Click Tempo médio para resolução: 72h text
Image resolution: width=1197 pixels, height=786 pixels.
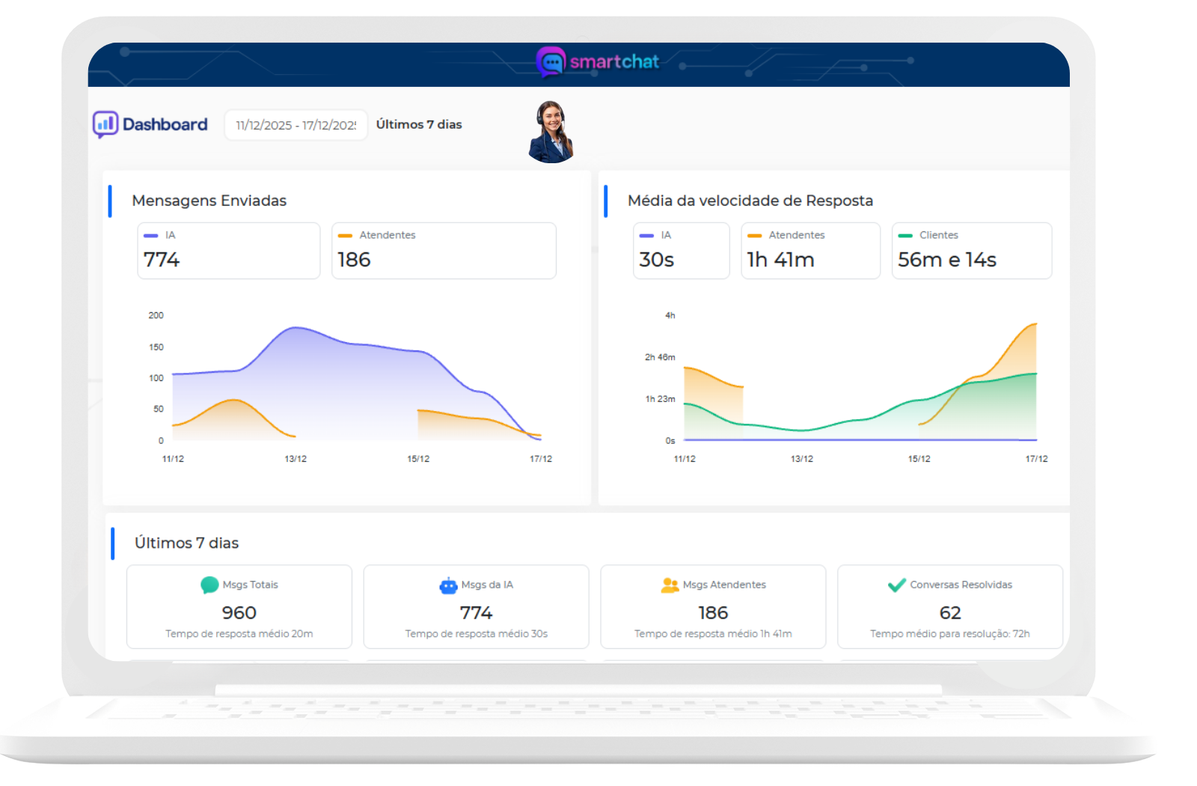tap(950, 634)
